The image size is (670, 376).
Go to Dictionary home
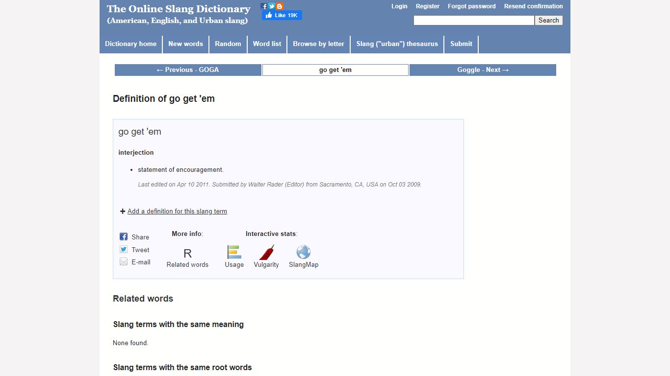(x=130, y=44)
